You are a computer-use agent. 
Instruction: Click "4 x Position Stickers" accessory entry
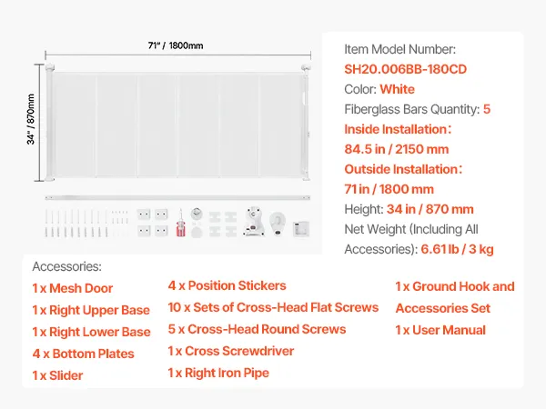click(x=227, y=285)
